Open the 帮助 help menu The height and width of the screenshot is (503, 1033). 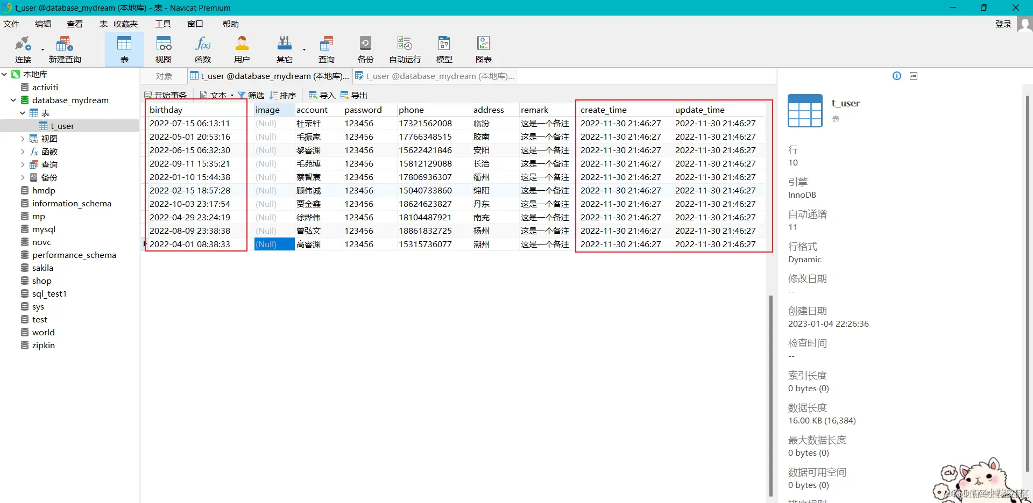[x=231, y=24]
